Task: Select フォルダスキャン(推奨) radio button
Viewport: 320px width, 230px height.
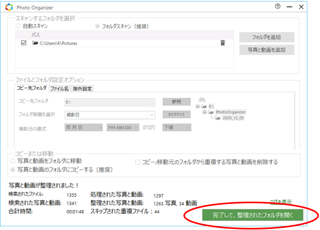Action: pyautogui.click(x=97, y=26)
